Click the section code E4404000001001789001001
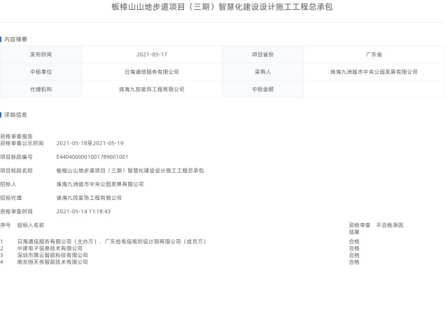 (x=92, y=157)
